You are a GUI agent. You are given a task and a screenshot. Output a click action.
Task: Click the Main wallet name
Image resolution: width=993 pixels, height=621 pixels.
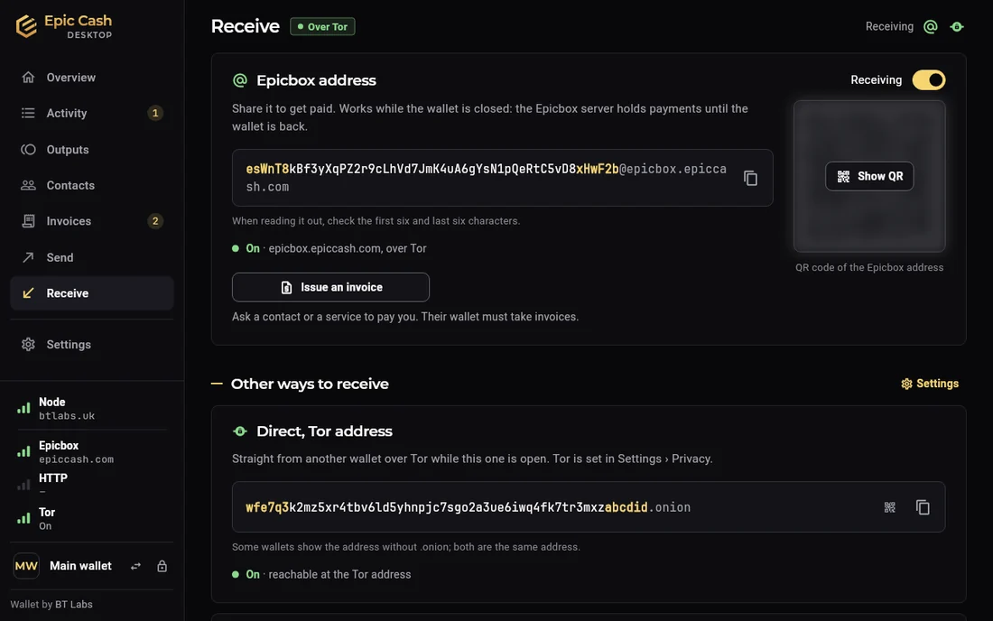pos(80,566)
